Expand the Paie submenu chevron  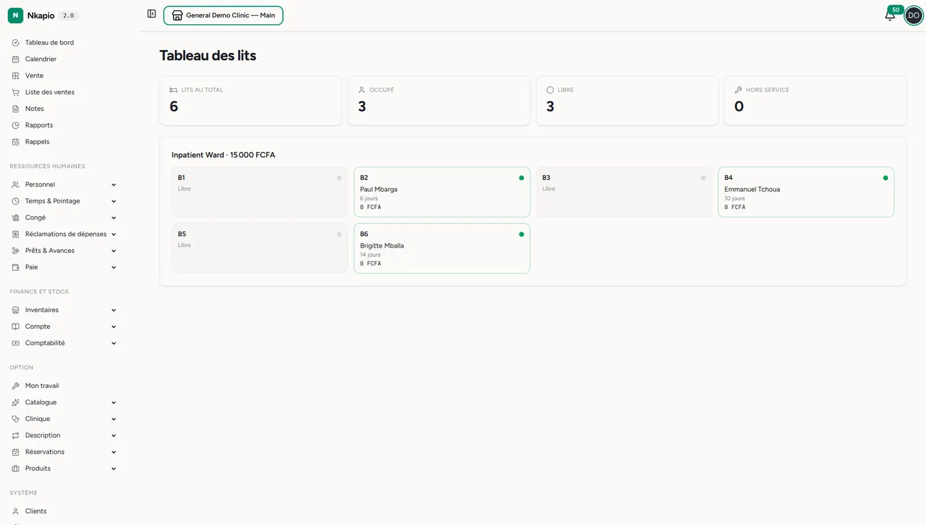point(114,267)
